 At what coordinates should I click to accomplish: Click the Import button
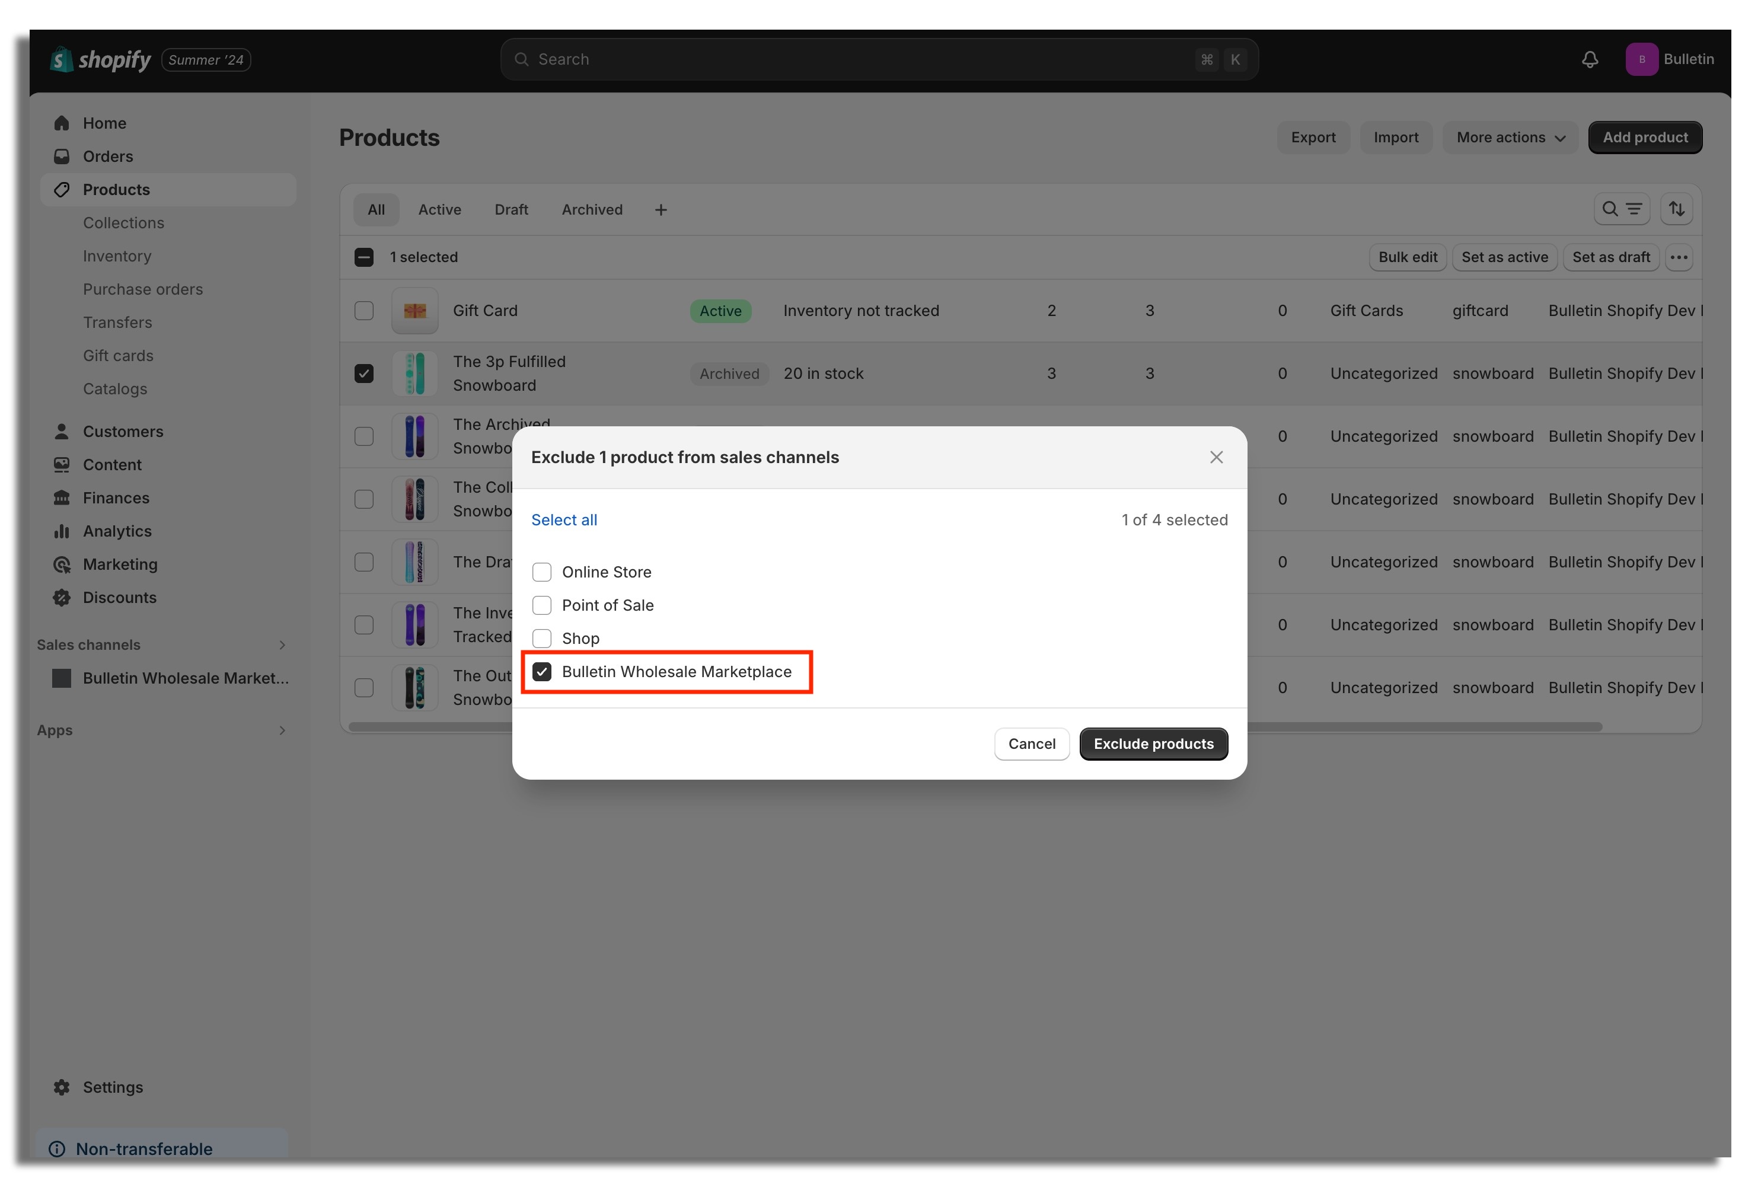point(1396,138)
